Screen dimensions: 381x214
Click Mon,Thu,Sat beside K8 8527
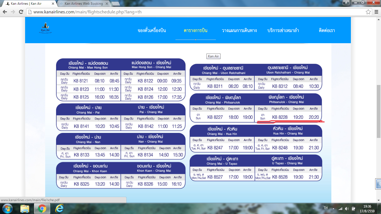pyautogui.click(x=199, y=178)
